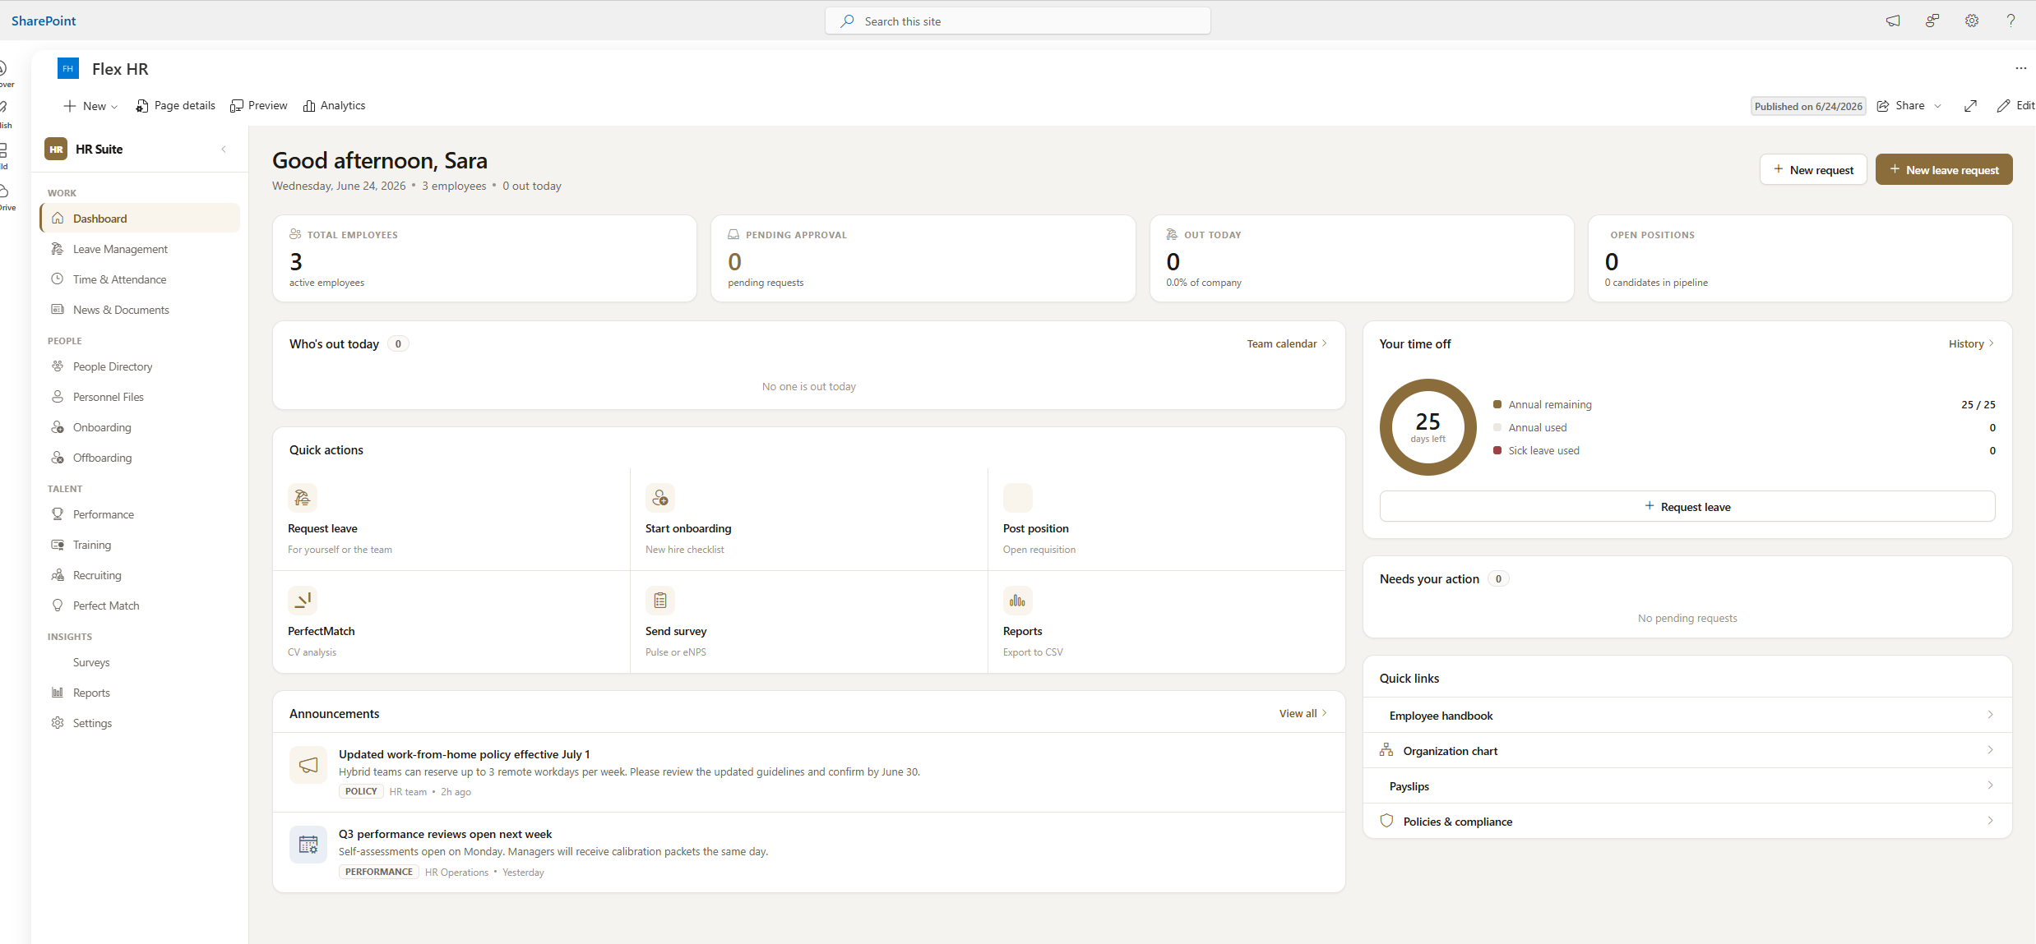Screen dimensions: 2036x944
Task: Click the Request leave quick action icon
Action: click(303, 498)
